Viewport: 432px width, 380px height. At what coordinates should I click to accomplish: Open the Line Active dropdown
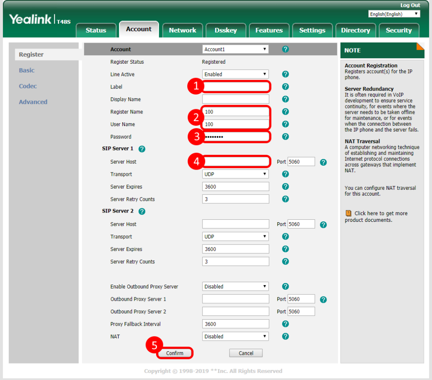(235, 74)
